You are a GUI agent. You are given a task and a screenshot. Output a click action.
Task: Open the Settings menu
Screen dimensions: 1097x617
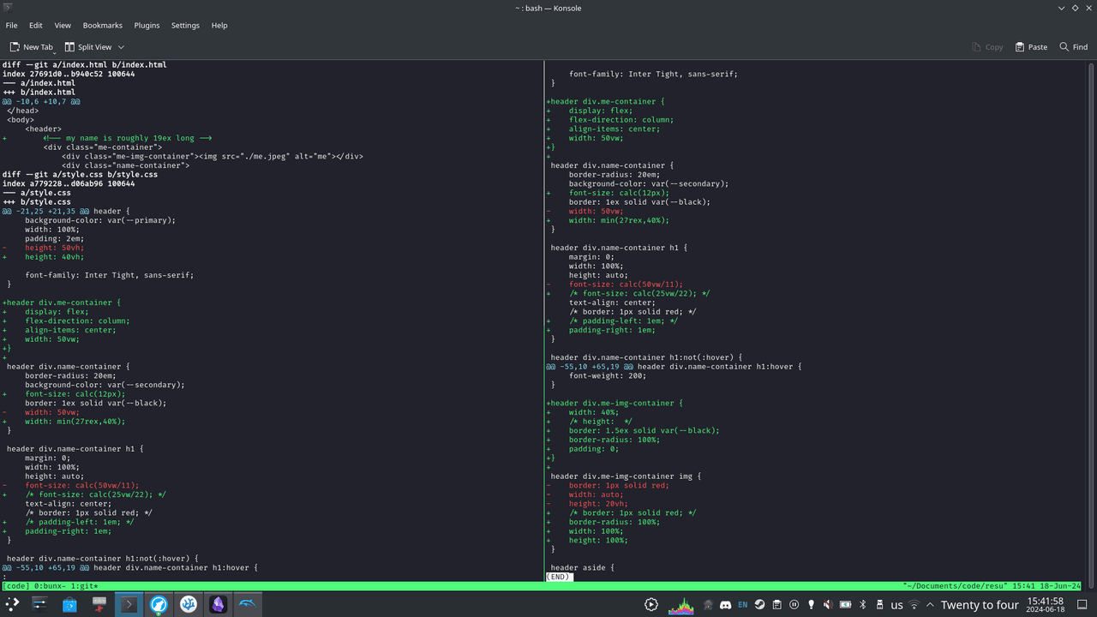coord(185,25)
